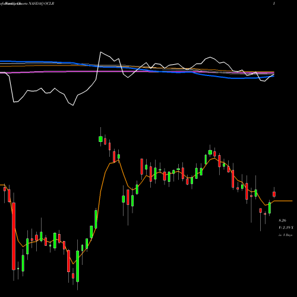Click the 8.26 price value label
297x297 pixels.
[282, 220]
